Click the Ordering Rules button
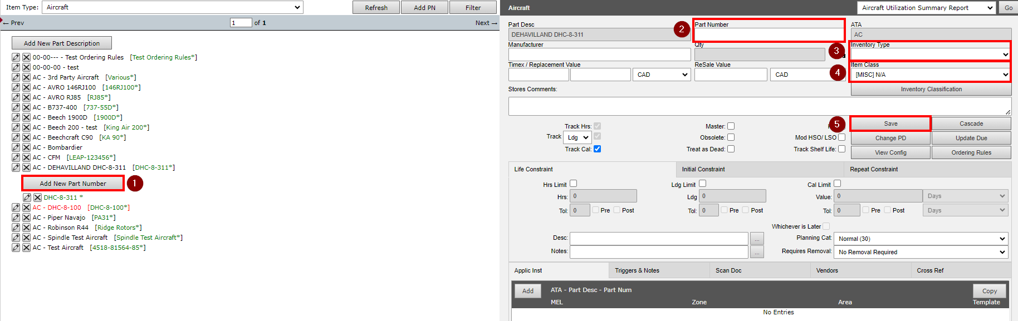The image size is (1018, 321). tap(971, 152)
